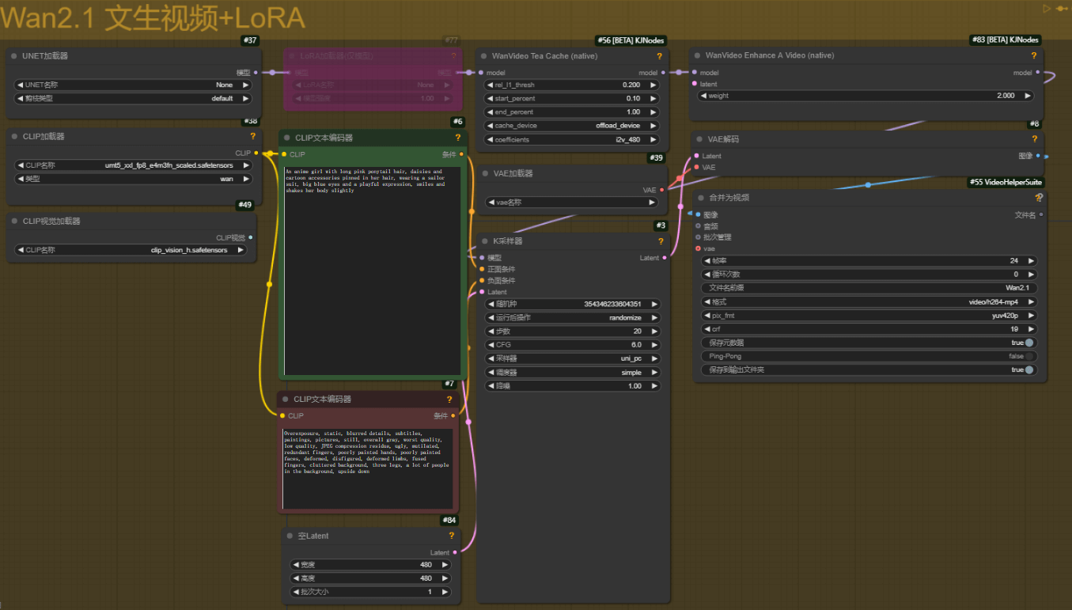Click the play triangle icon in group header

(1047, 9)
